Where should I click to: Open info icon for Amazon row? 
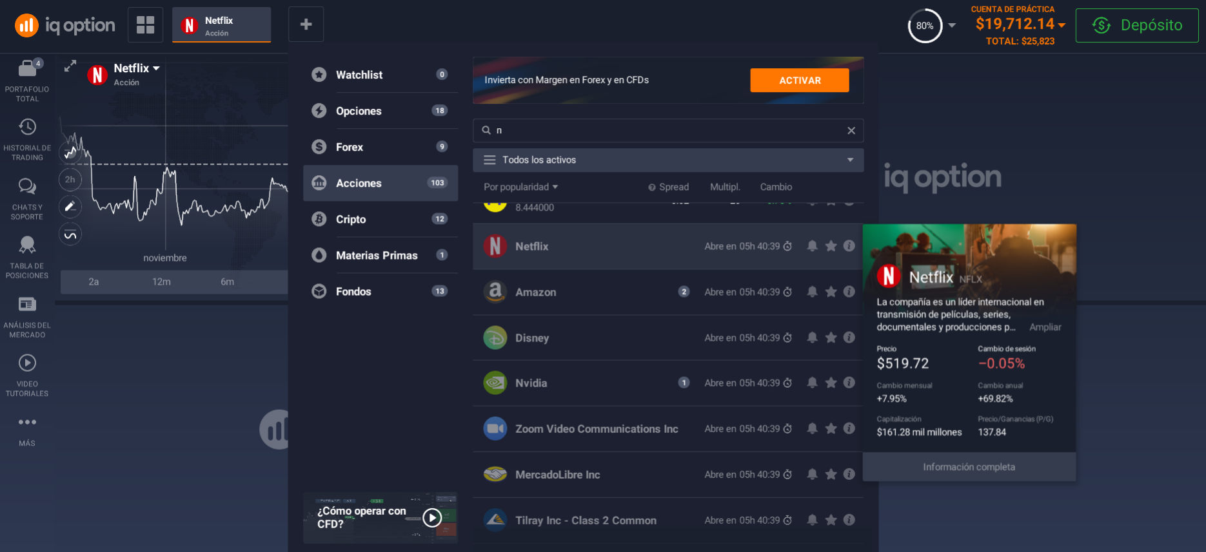coord(849,292)
